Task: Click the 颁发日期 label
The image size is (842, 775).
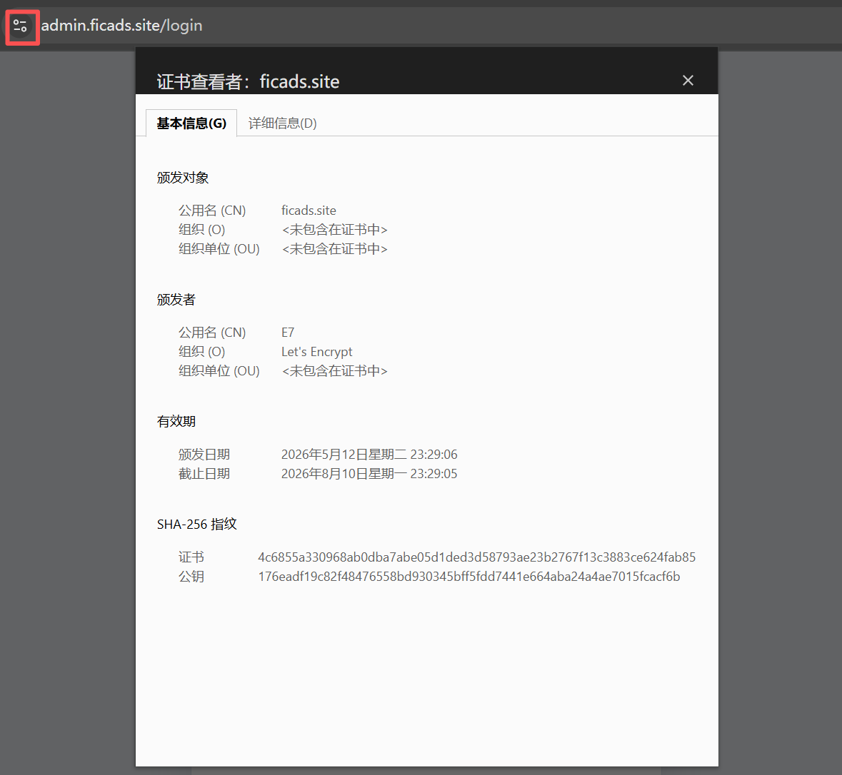Action: (x=204, y=455)
